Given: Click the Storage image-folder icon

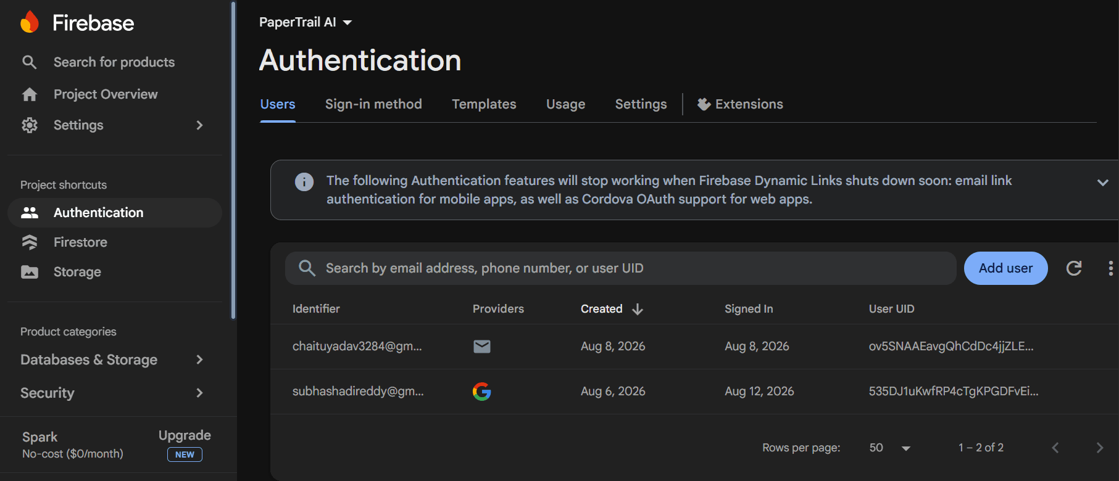Looking at the screenshot, I should click(x=30, y=272).
